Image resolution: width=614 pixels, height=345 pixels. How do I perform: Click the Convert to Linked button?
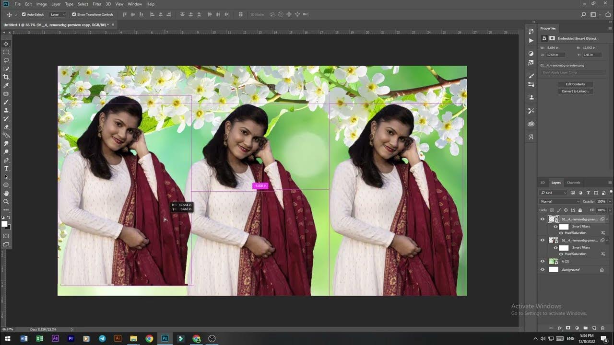point(575,91)
